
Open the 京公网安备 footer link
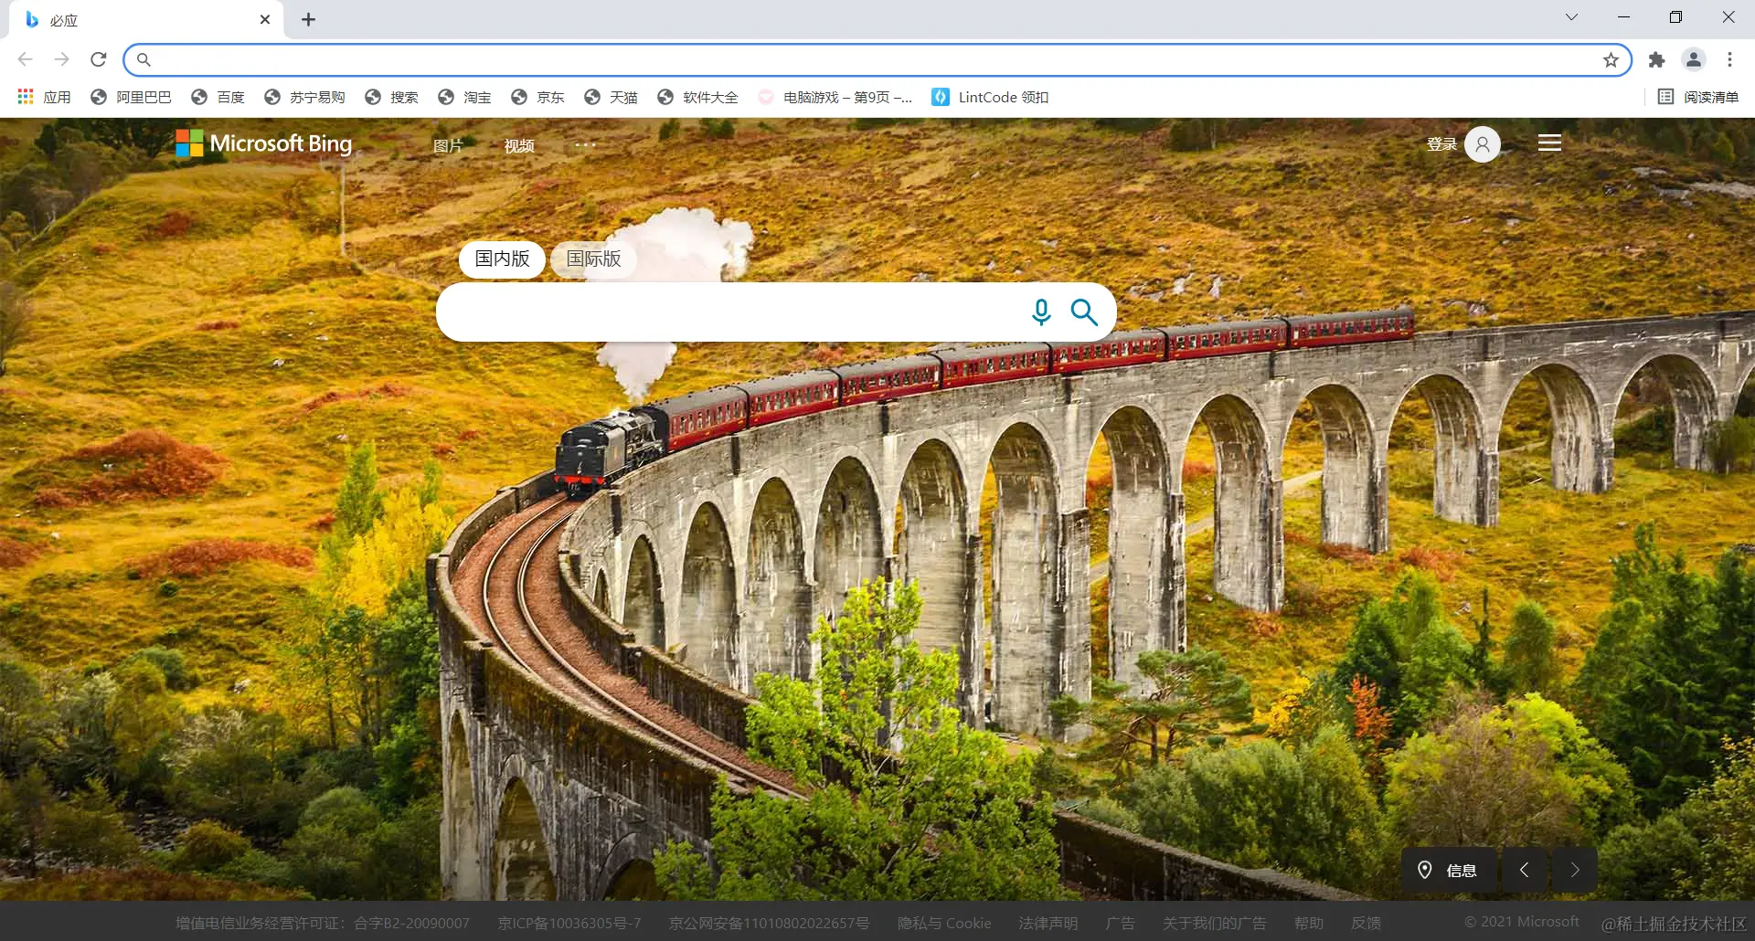769,923
